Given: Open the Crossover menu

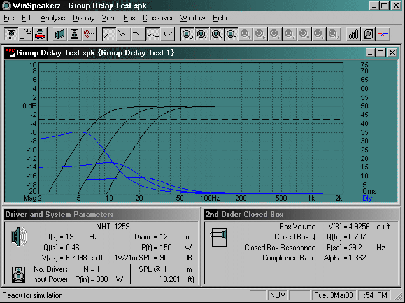Looking at the screenshot, I should tap(158, 18).
